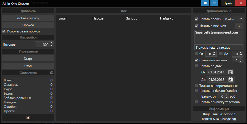Screen dimensions: 247x124
Task: Open the folder icon in title bar
Action: point(205,3)
